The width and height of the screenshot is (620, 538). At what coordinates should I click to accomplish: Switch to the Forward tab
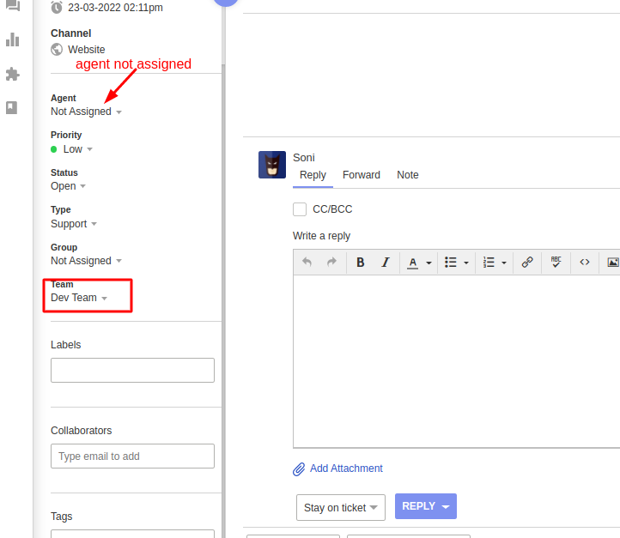point(362,175)
